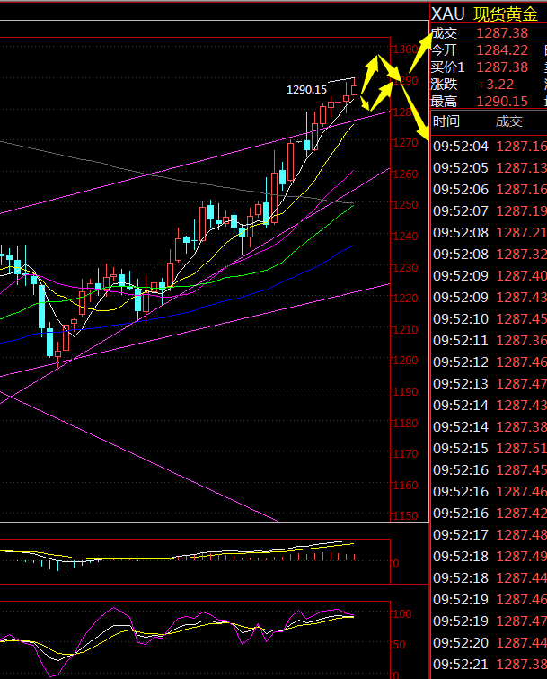Click the 100 oscillator axis label

click(x=402, y=614)
